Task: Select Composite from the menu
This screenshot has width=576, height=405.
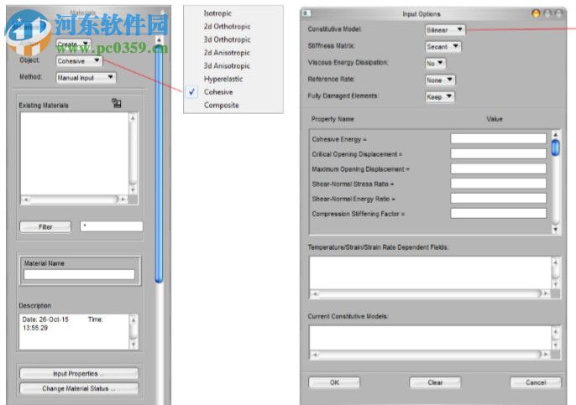Action: [221, 106]
